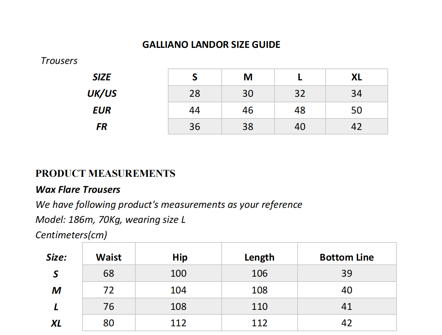Click the Bottom Line column header
Viewport: 442px width, 335px height.
[347, 257]
